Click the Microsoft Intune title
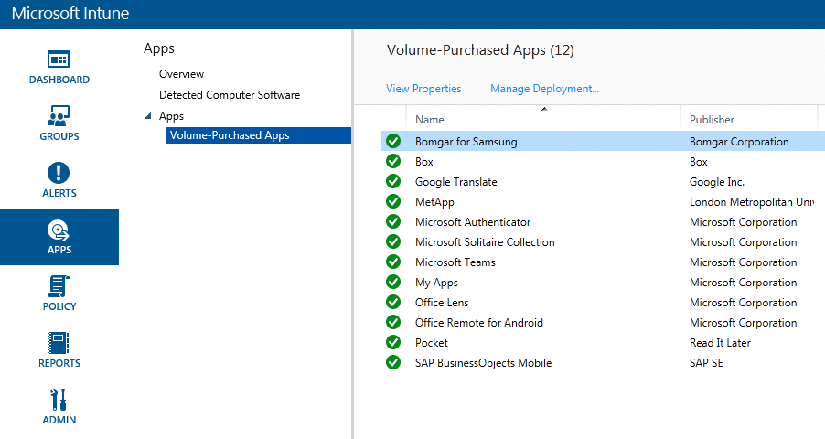Screen dimensions: 825x439 pyautogui.click(x=70, y=13)
